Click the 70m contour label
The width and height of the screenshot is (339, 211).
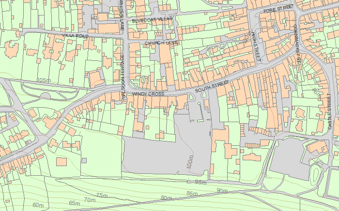90,200
